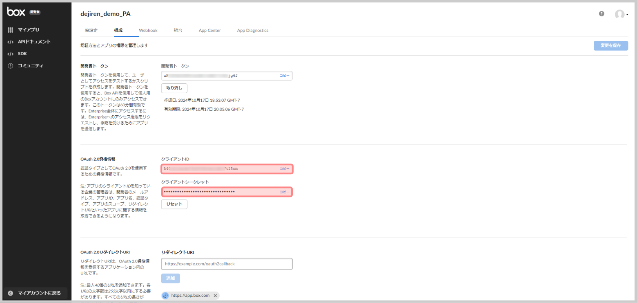Screen dimensions: 637x303
Task: Open the help question mark icon top right
Action: tap(601, 13)
